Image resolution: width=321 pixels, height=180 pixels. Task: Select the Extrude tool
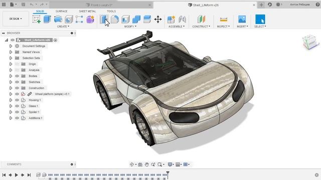click(x=47, y=19)
